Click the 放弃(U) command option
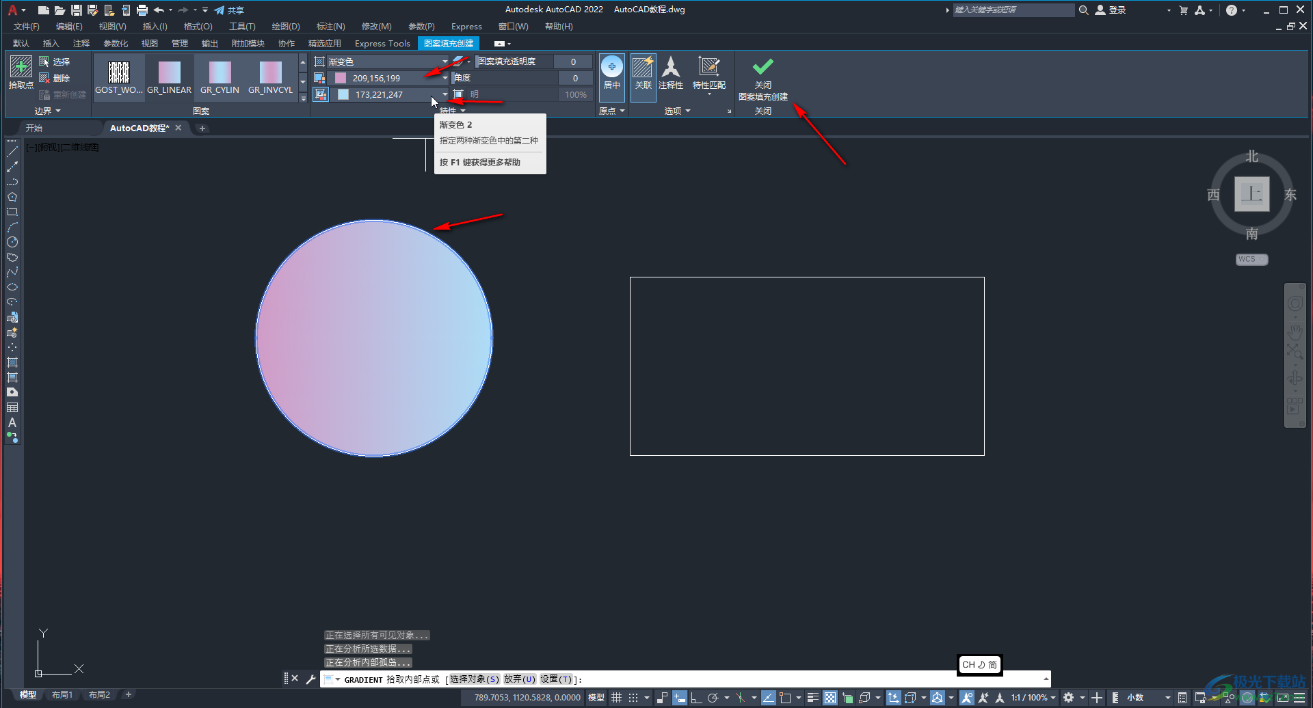The image size is (1313, 708). [520, 679]
